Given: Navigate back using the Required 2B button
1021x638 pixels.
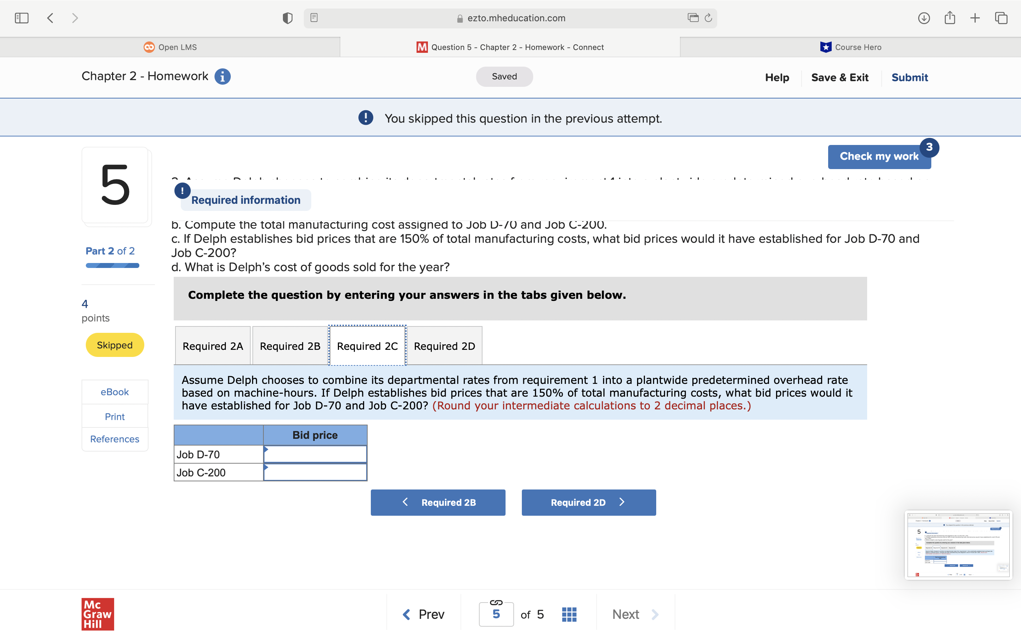Looking at the screenshot, I should [x=437, y=502].
